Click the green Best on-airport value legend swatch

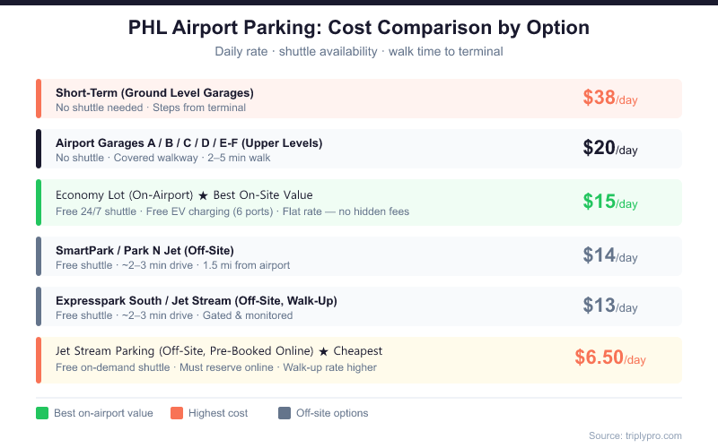[x=42, y=413]
